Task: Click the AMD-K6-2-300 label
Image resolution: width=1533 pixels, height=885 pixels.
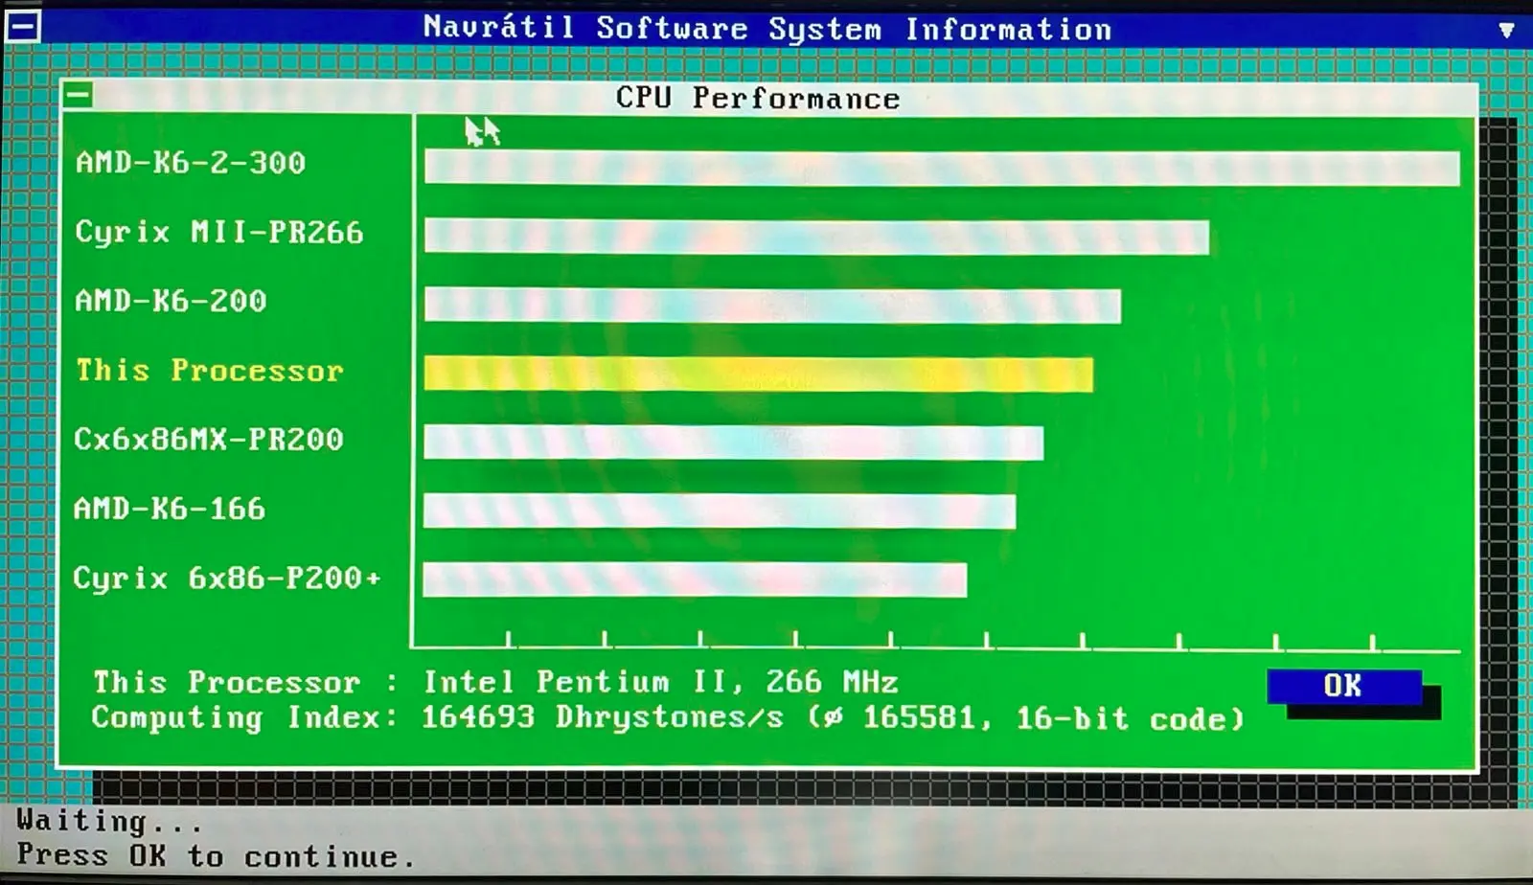Action: 190,162
